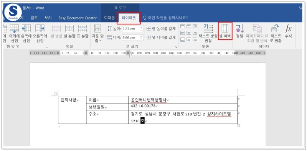Click the lightbulb Tell Me icon

point(145,18)
